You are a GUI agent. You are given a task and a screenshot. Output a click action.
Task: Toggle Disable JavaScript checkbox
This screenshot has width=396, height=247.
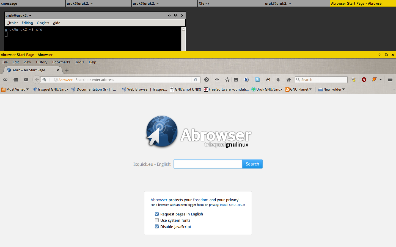click(x=157, y=226)
